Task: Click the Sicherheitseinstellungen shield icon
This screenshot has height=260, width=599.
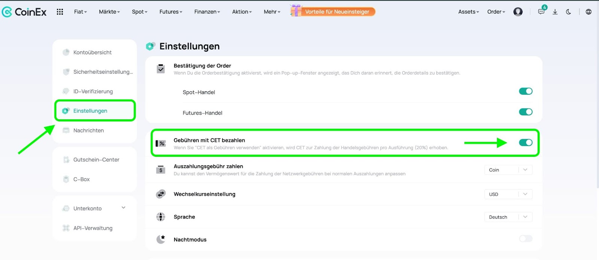Action: point(66,71)
